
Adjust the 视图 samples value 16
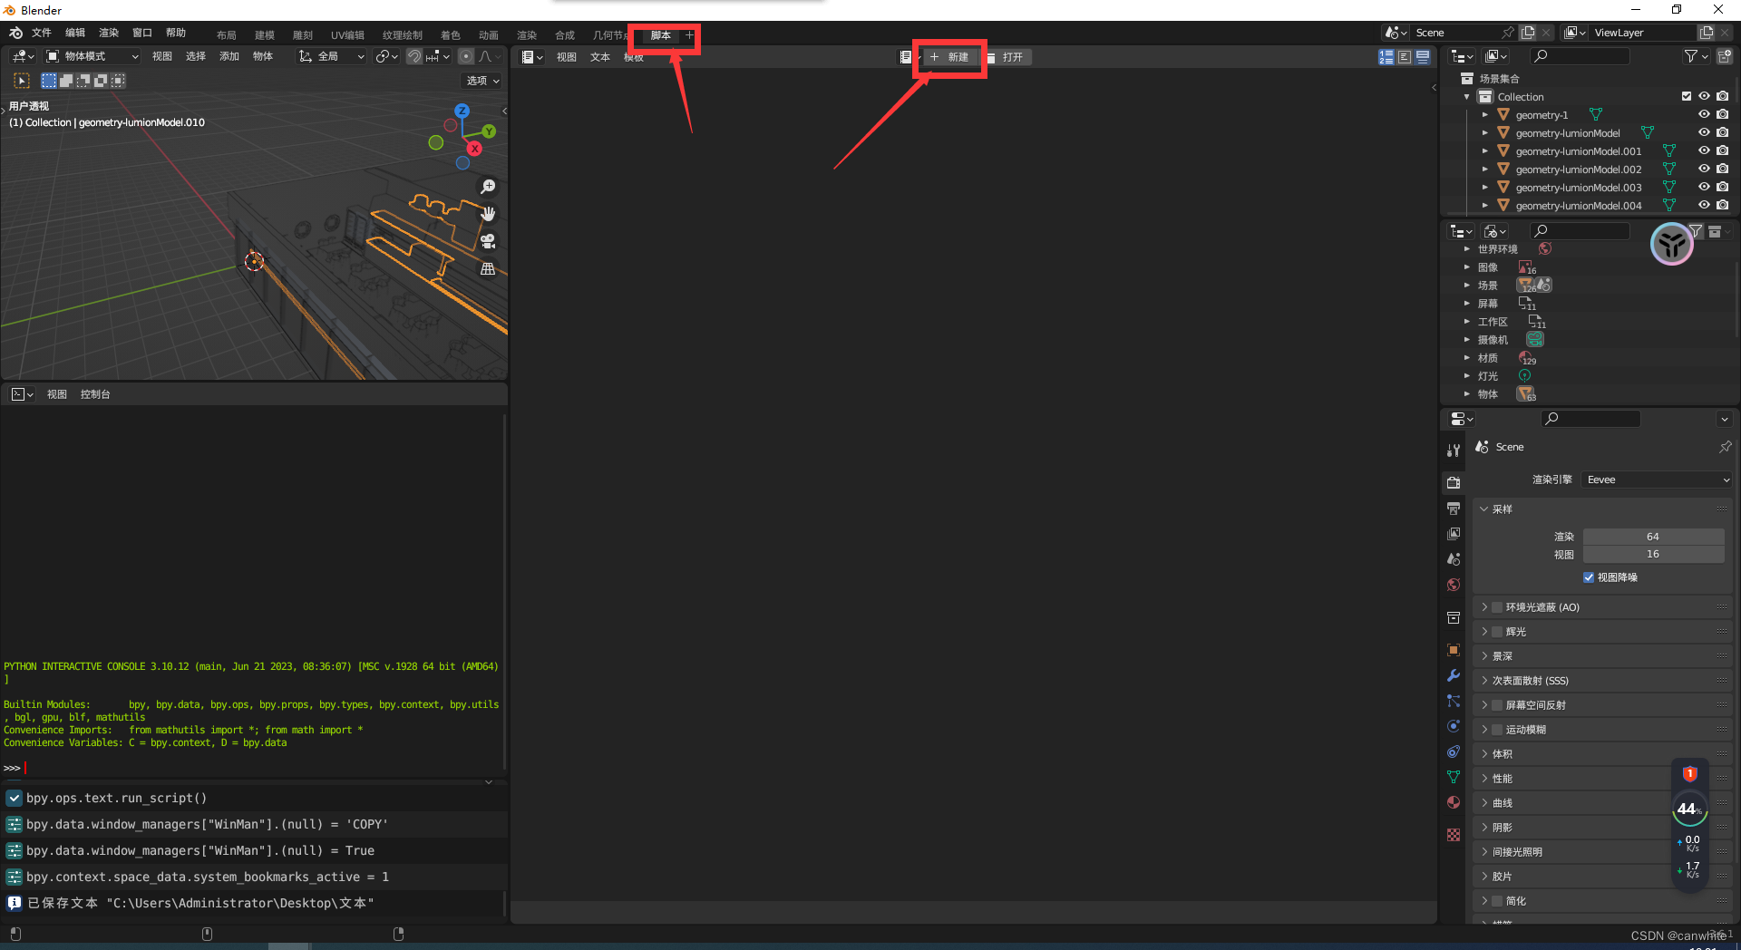[1653, 554]
